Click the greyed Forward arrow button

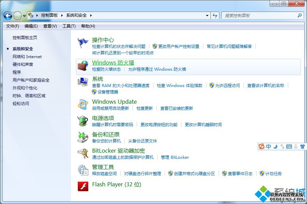click(x=17, y=16)
